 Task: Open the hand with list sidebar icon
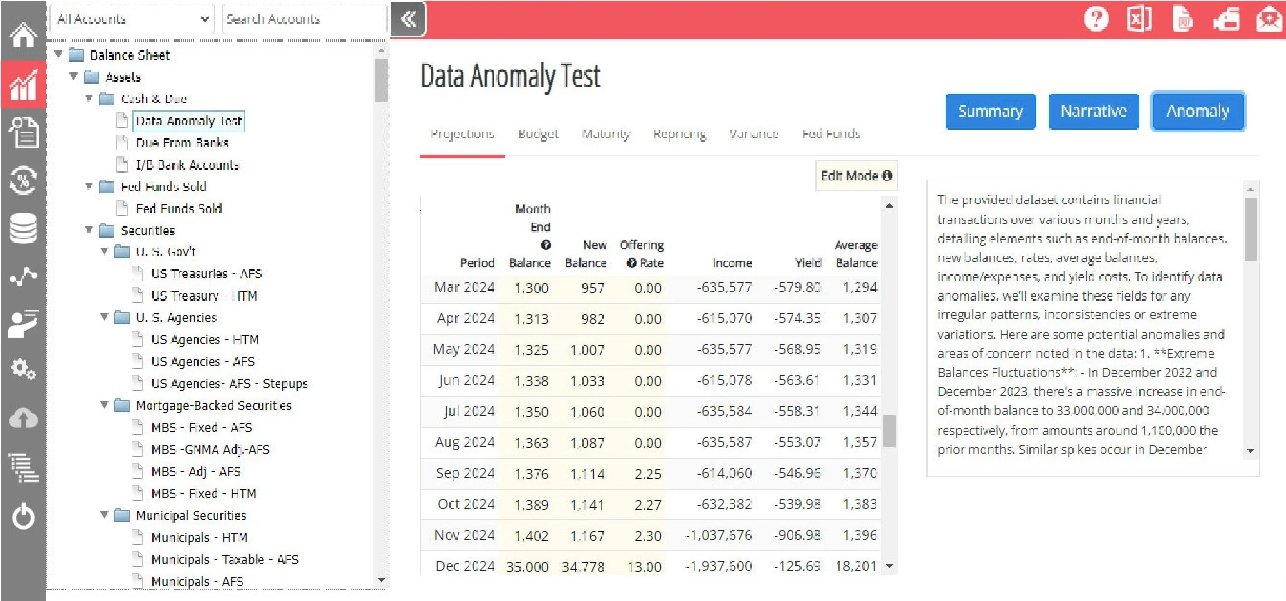tap(23, 324)
